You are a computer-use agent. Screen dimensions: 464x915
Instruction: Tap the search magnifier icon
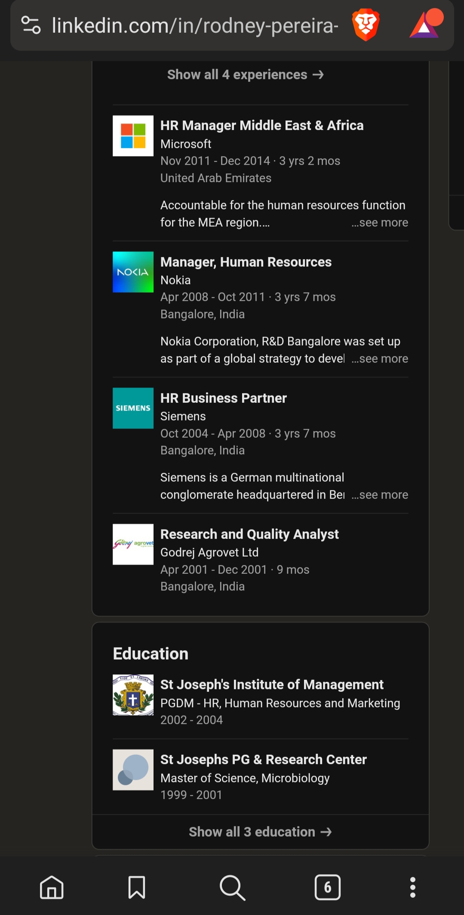pos(232,887)
